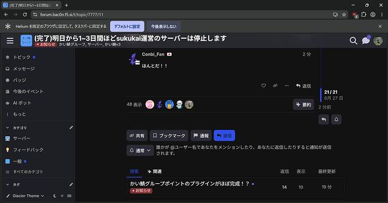Click the Conbi_Fan username

coord(153,54)
